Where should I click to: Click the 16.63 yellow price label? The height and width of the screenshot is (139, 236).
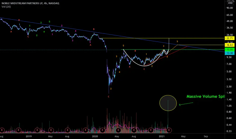click(x=229, y=45)
